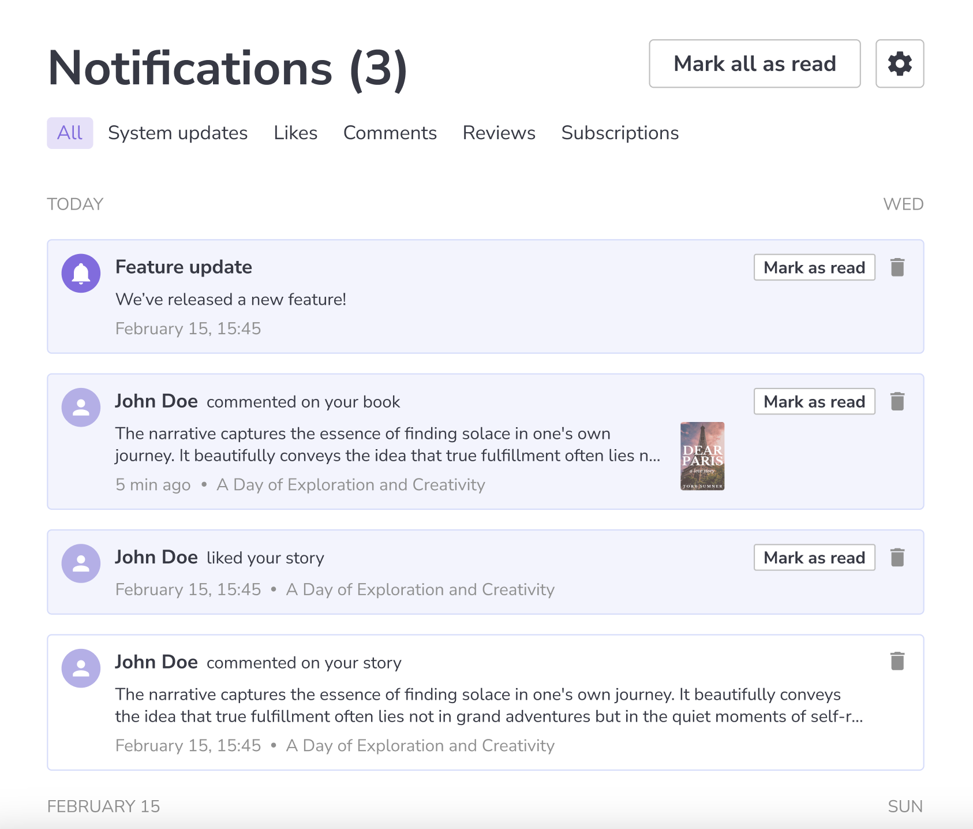Mark the Feature update as read
This screenshot has width=973, height=829.
[814, 267]
